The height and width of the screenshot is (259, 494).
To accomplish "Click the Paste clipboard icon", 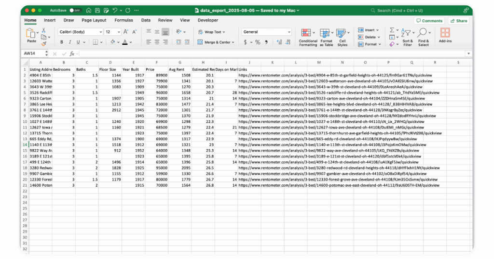I will coord(30,33).
